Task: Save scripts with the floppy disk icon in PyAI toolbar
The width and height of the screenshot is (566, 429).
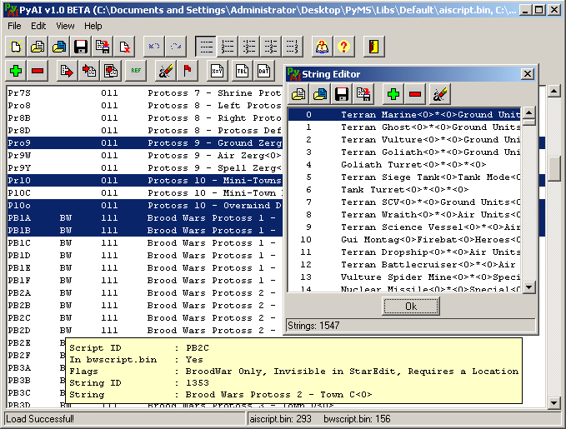Action: click(x=81, y=47)
